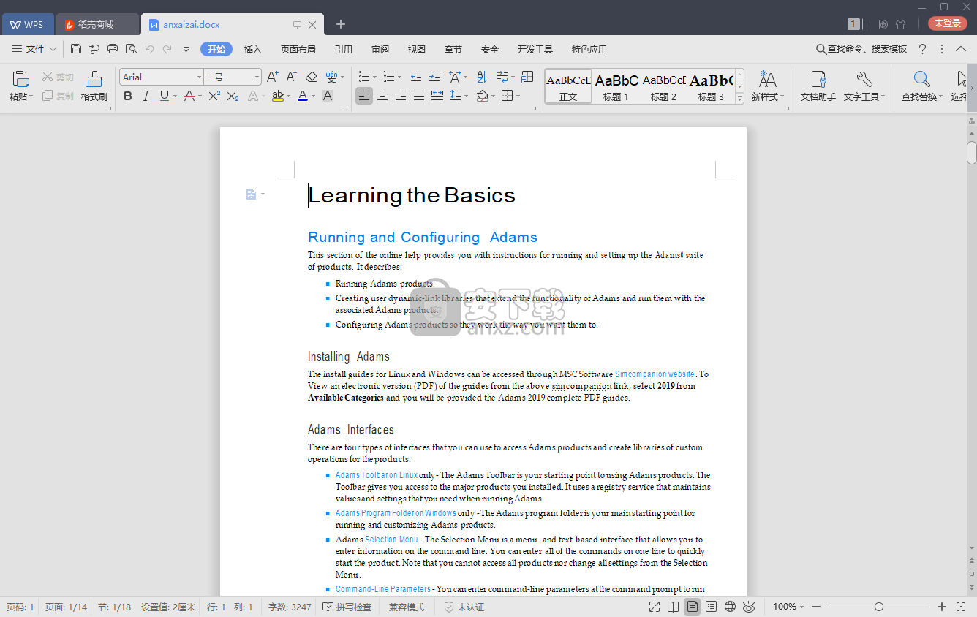The width and height of the screenshot is (977, 617).
Task: Open the 引用 (References) tab
Action: pos(344,49)
